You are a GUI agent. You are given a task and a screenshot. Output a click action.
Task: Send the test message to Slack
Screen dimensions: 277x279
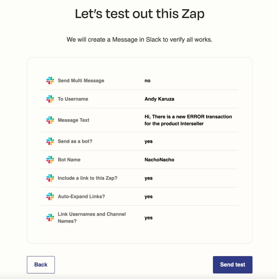click(x=233, y=265)
